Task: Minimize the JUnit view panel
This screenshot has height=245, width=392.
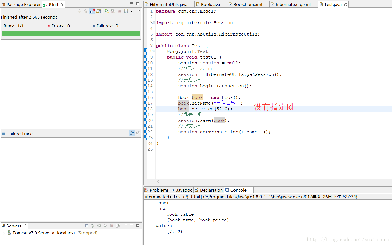Action: 131,4
